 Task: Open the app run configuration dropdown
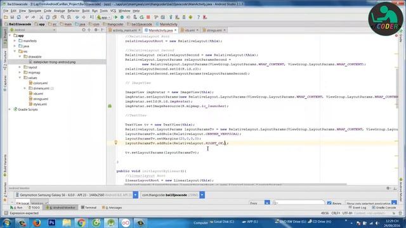104,17
